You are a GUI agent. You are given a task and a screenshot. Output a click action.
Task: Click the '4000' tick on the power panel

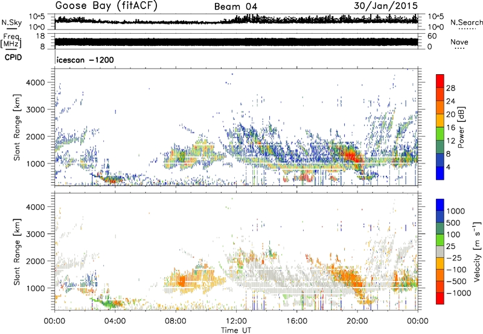pyautogui.click(x=36, y=83)
